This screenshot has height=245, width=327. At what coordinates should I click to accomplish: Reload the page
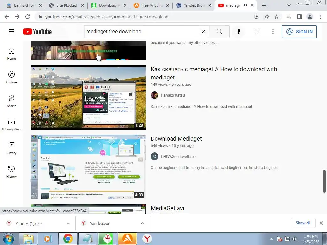pyautogui.click(x=27, y=17)
